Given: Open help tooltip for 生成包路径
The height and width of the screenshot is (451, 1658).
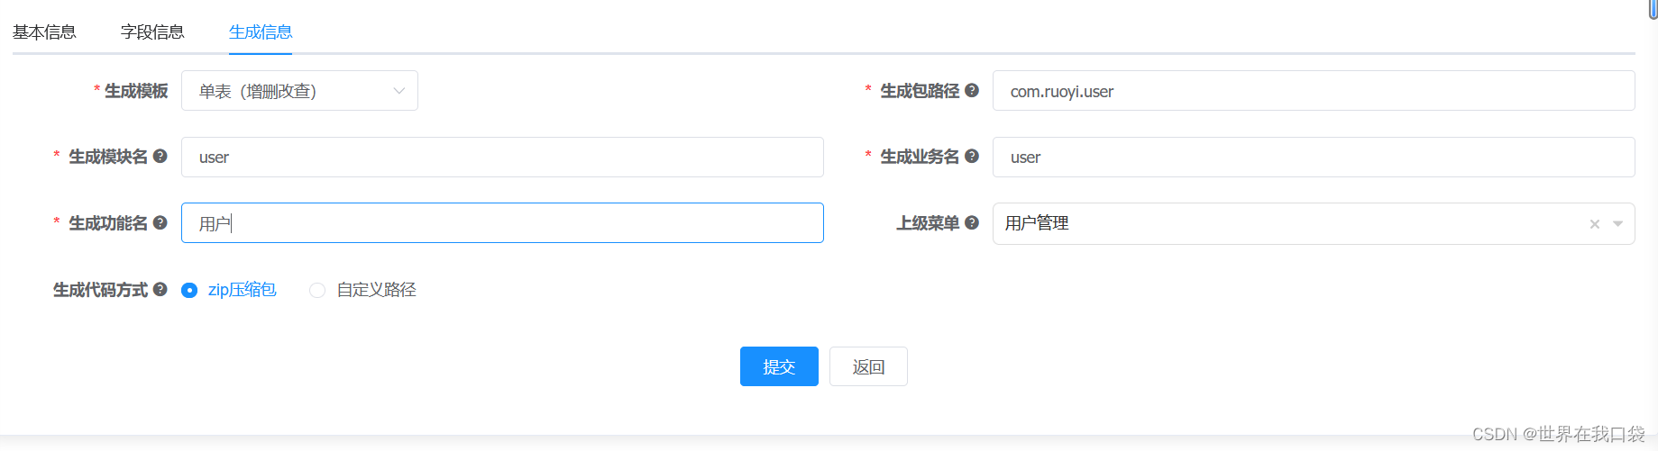Looking at the screenshot, I should click(971, 90).
